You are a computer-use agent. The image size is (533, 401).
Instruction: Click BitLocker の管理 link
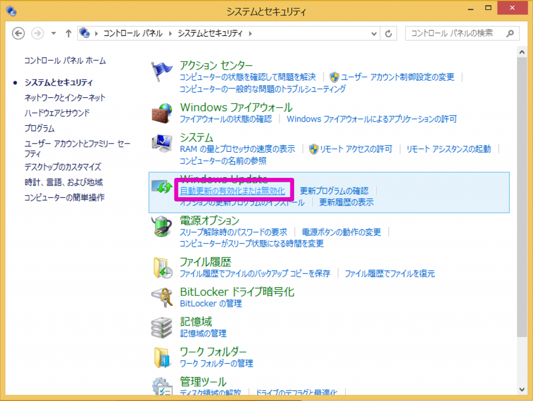click(x=211, y=304)
